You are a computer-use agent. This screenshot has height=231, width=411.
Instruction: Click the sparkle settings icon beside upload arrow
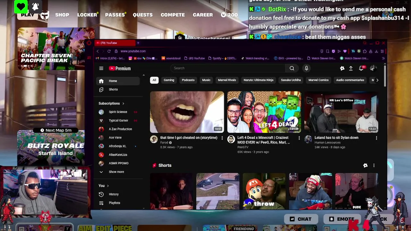(342, 68)
